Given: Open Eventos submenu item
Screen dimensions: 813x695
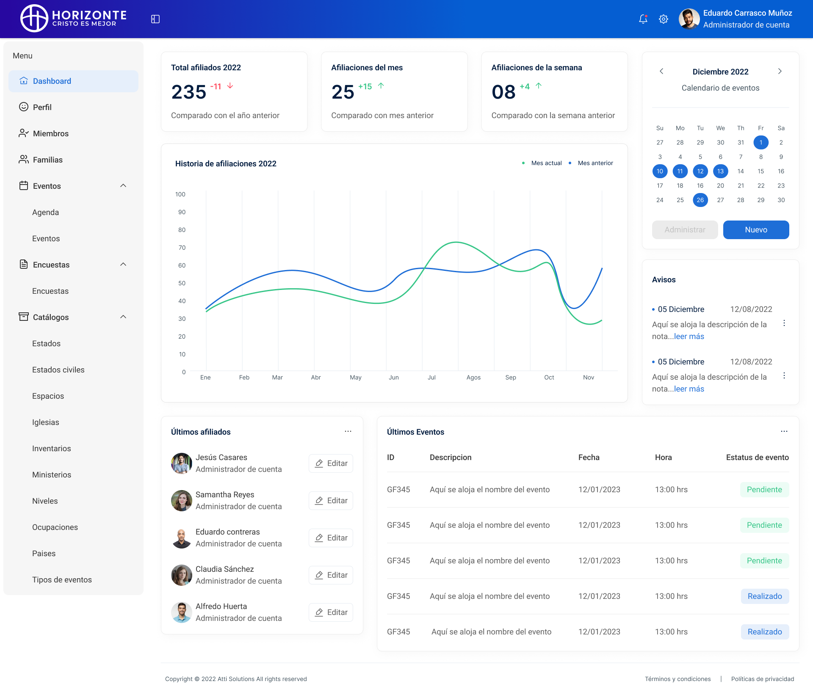Looking at the screenshot, I should tap(46, 238).
